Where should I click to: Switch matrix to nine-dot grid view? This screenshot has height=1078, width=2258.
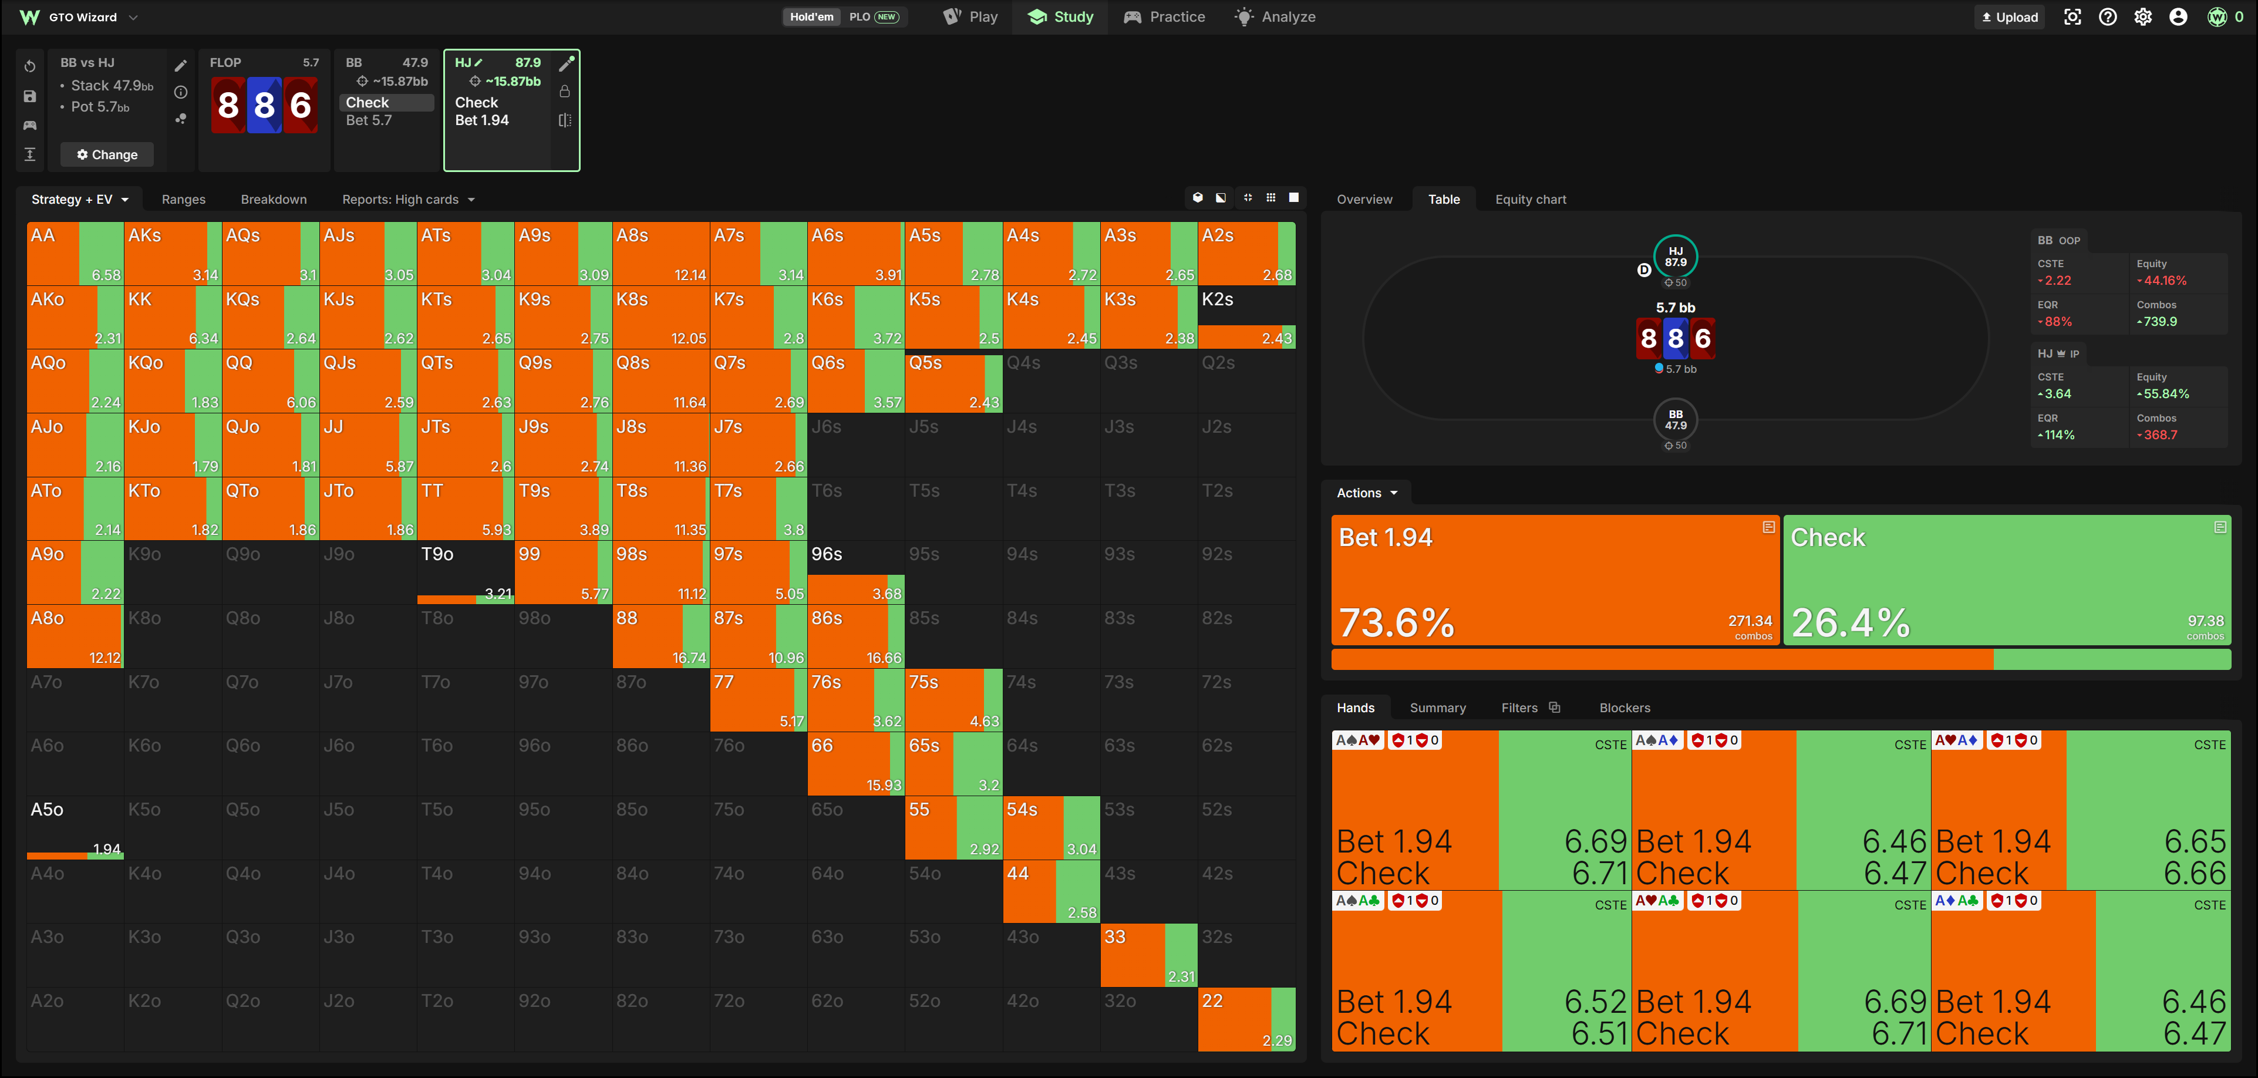[1271, 198]
